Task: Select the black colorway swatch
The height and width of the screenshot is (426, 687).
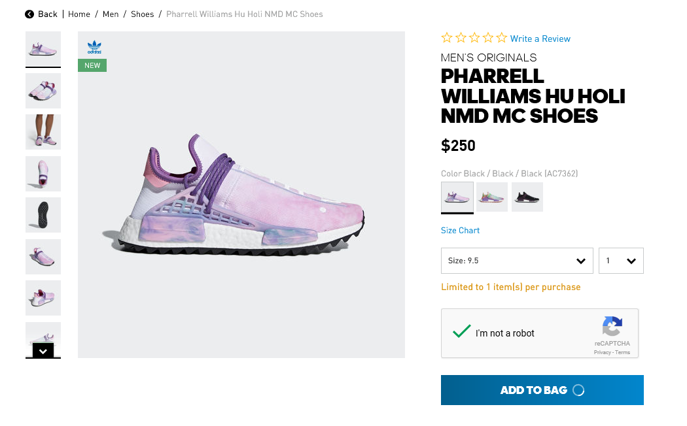Action: pyautogui.click(x=527, y=196)
